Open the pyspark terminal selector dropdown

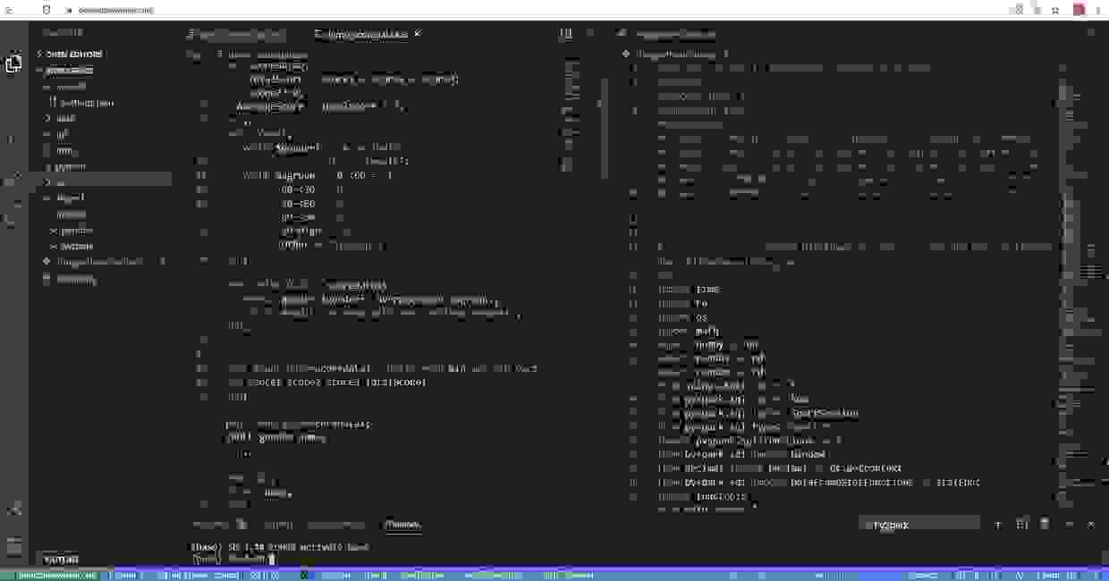coord(919,525)
